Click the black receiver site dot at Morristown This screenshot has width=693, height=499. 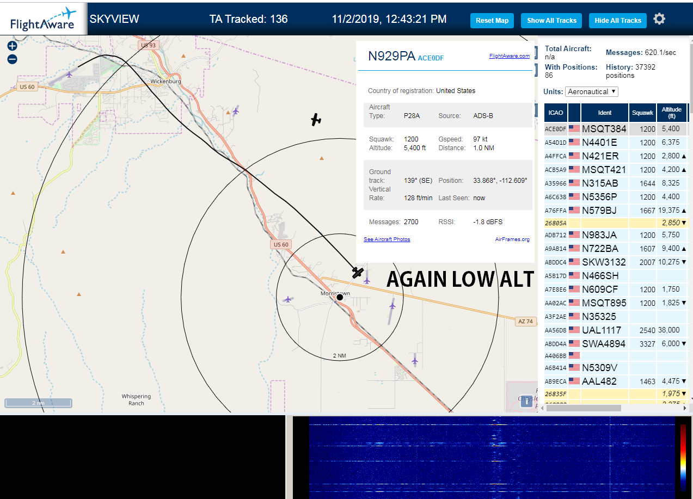(x=340, y=297)
